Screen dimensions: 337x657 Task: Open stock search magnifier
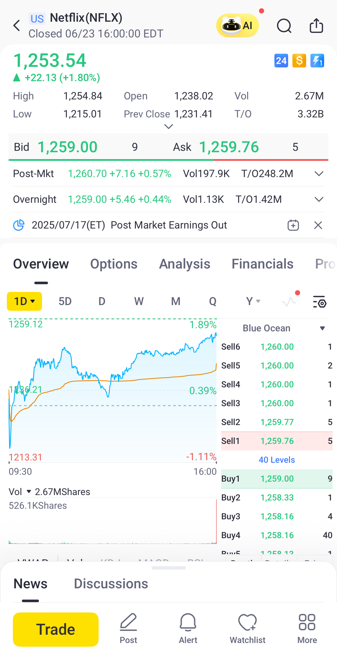coord(284,26)
